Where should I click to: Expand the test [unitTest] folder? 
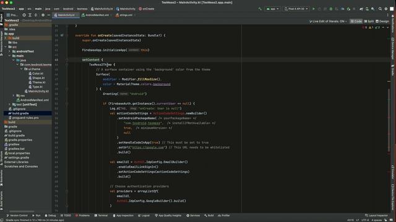click(10, 104)
